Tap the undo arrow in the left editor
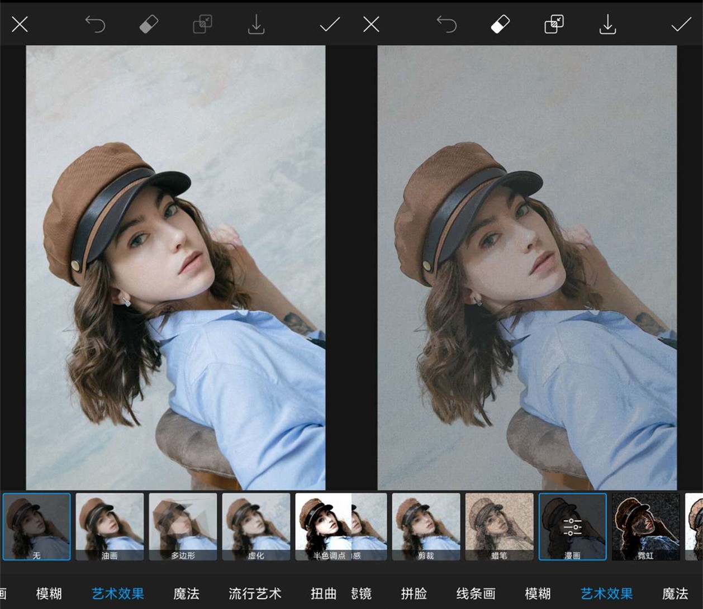The height and width of the screenshot is (609, 703). pyautogui.click(x=95, y=25)
